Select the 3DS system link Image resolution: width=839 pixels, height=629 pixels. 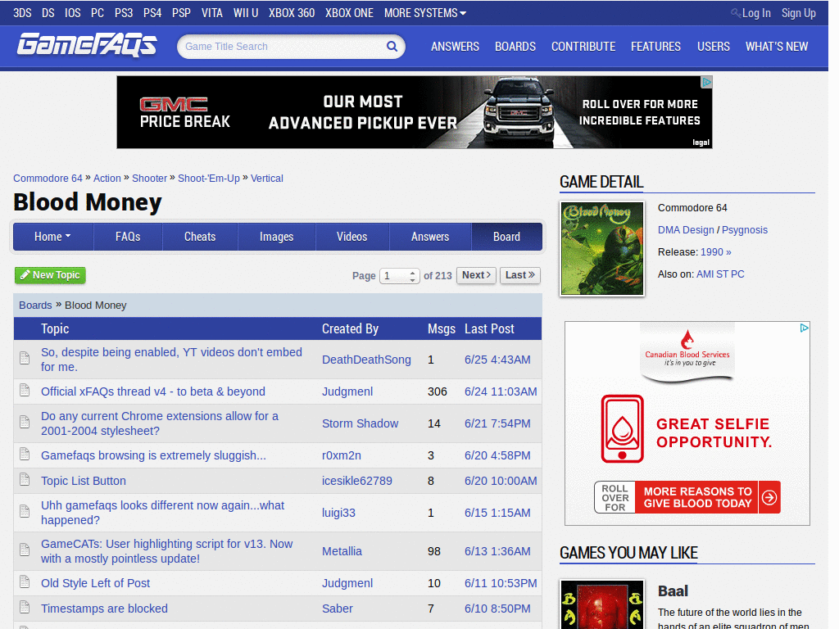(x=22, y=13)
